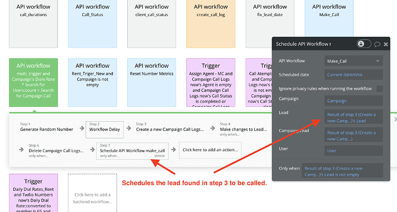The height and width of the screenshot is (212, 397).
Task: Click the arrow between Step 6 and Step 7
Action: [92, 149]
